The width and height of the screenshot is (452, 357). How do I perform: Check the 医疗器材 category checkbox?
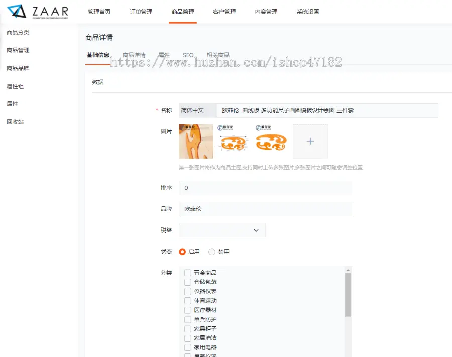click(x=188, y=310)
